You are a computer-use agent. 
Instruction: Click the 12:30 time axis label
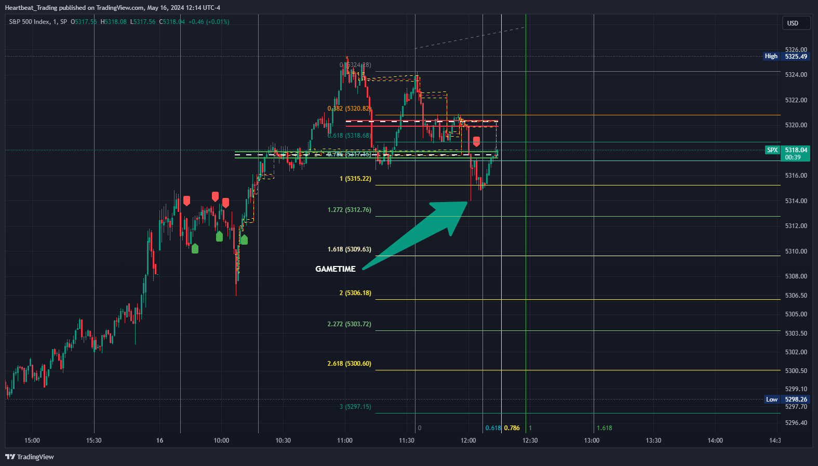[530, 441]
